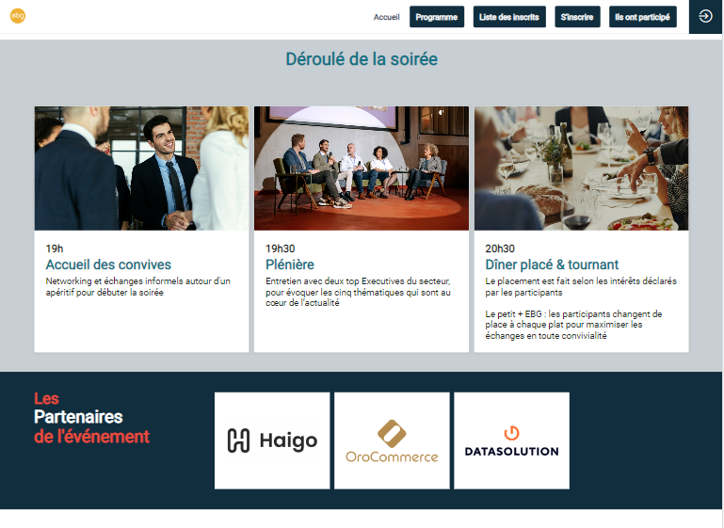Click the Haigo partner logo

(x=272, y=440)
